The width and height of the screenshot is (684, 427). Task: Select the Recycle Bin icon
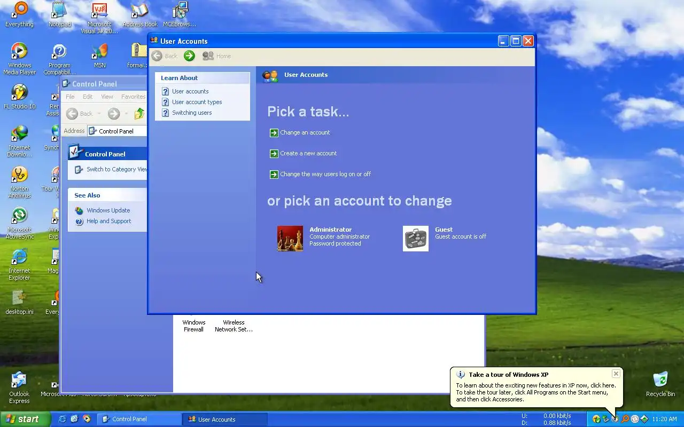coord(660,384)
